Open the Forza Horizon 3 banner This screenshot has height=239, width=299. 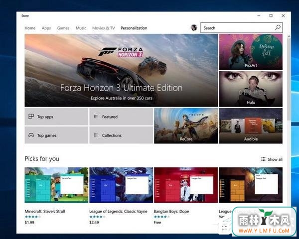[x=121, y=70]
